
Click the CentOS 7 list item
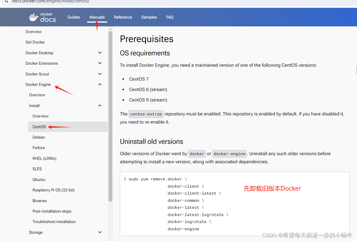click(139, 79)
